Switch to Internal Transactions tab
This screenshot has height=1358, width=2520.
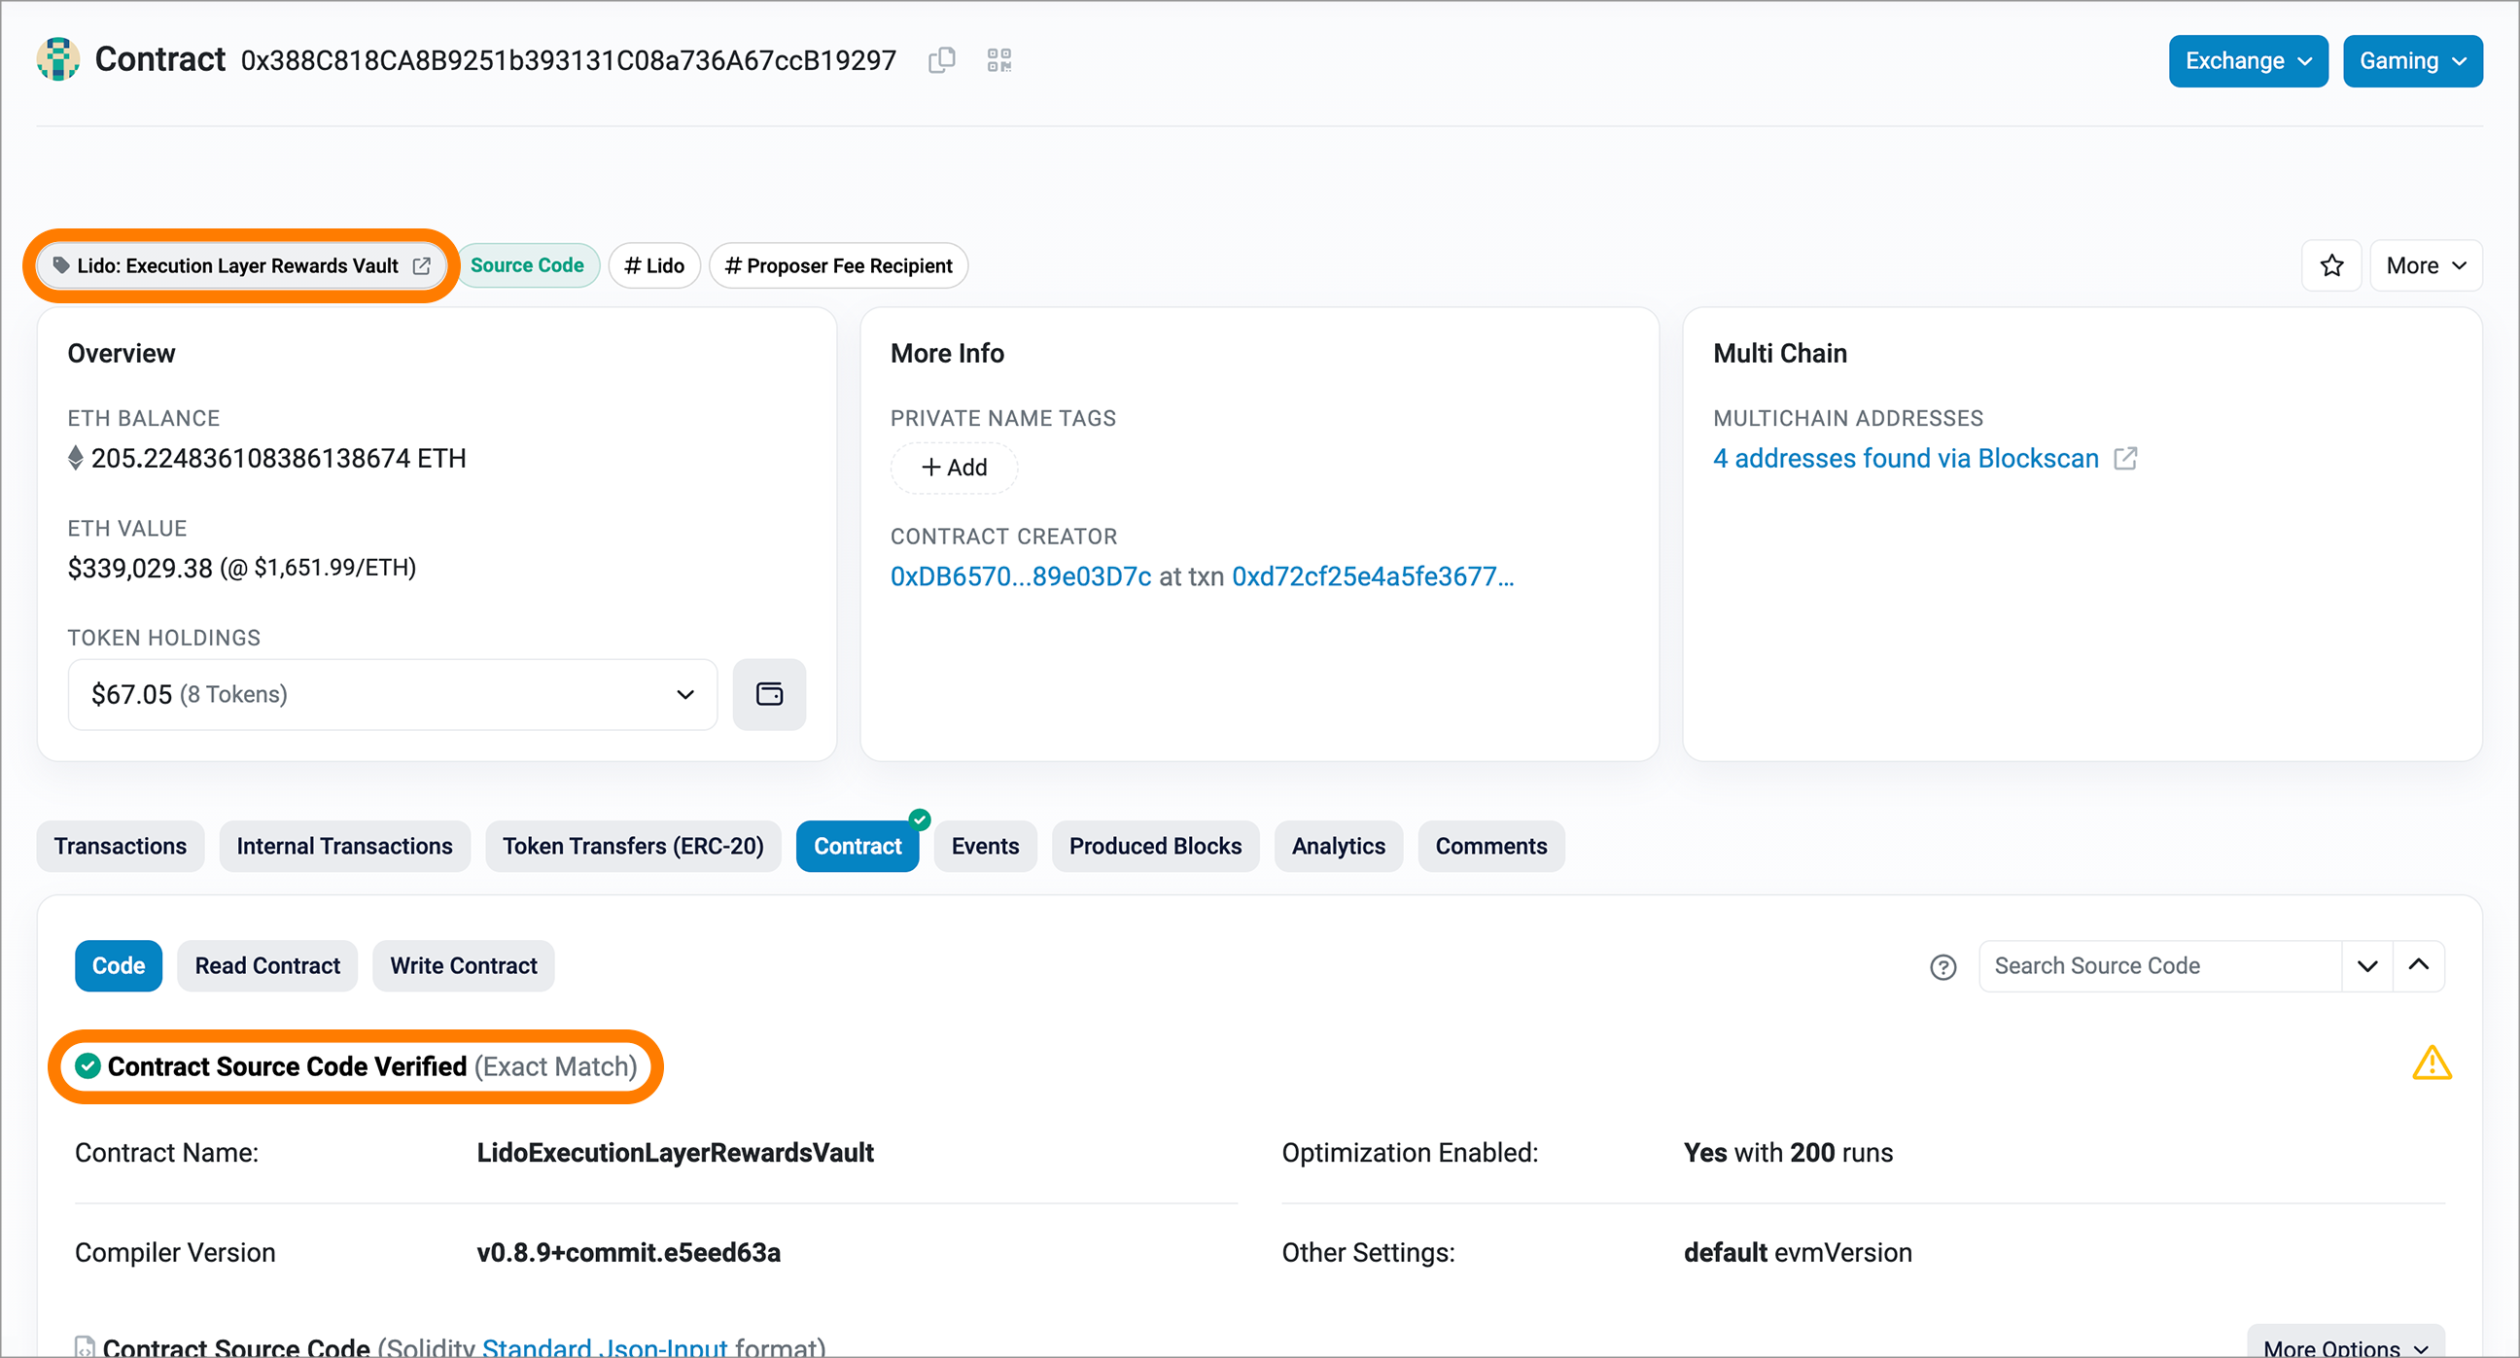point(344,847)
